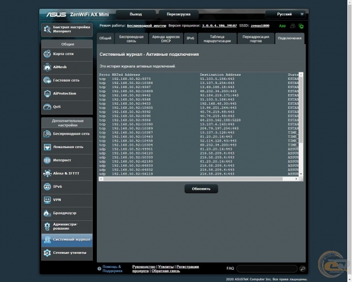The width and height of the screenshot is (352, 282).
Task: Click the log vertical scrollbar thumb
Action: (301, 110)
